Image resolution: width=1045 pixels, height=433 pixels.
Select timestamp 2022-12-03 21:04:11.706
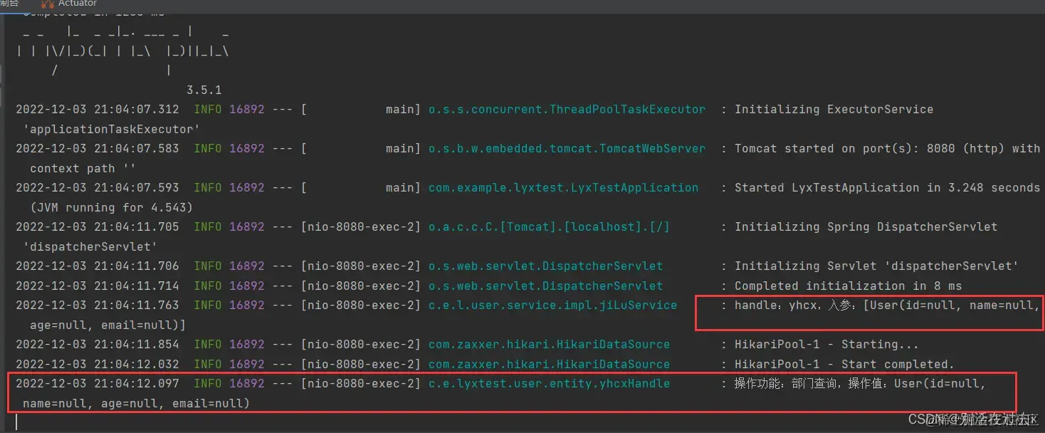point(98,266)
